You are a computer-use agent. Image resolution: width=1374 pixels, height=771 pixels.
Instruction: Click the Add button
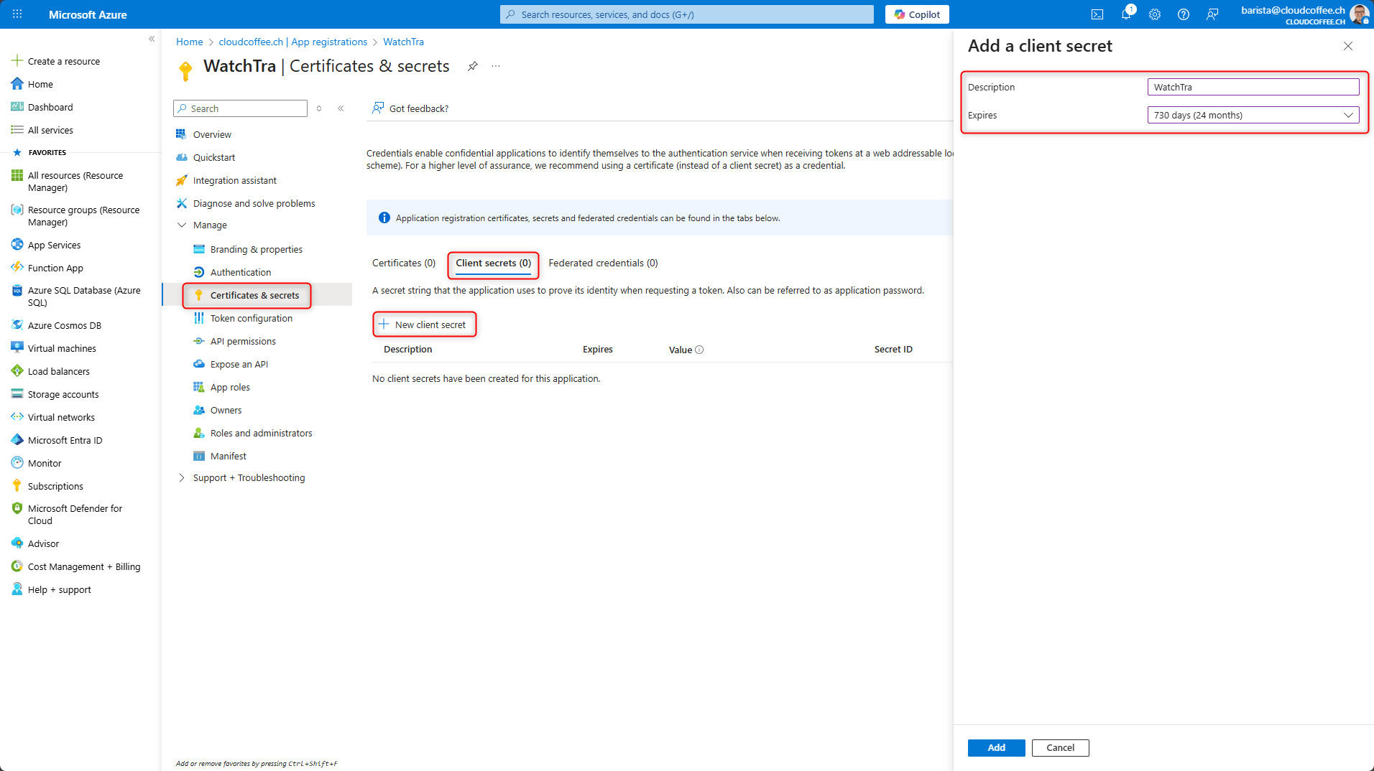tap(996, 747)
